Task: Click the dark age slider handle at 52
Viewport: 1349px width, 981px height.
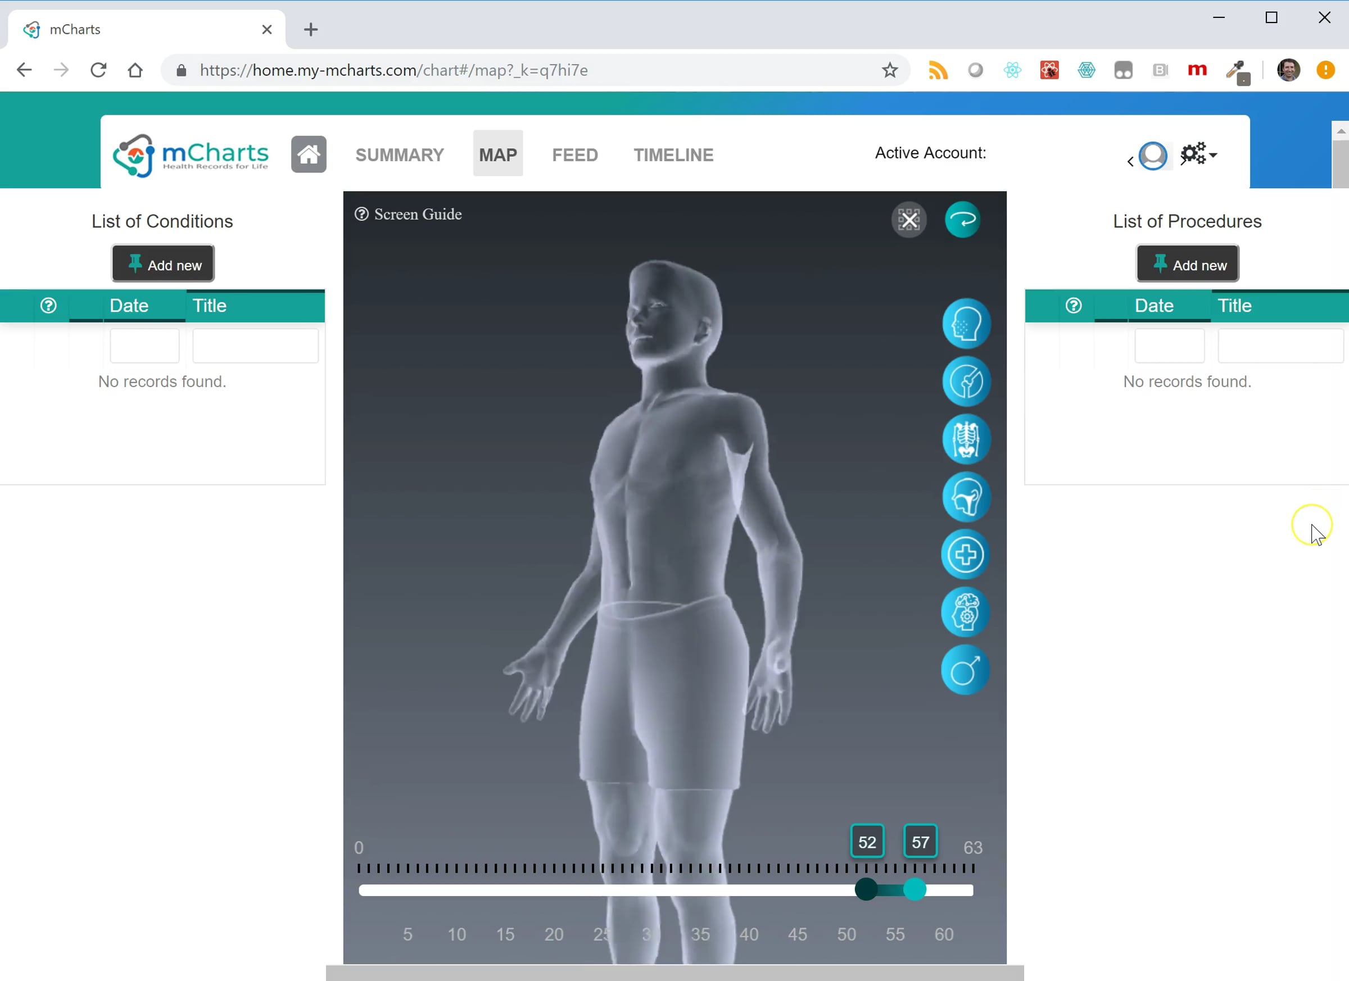Action: click(x=866, y=889)
